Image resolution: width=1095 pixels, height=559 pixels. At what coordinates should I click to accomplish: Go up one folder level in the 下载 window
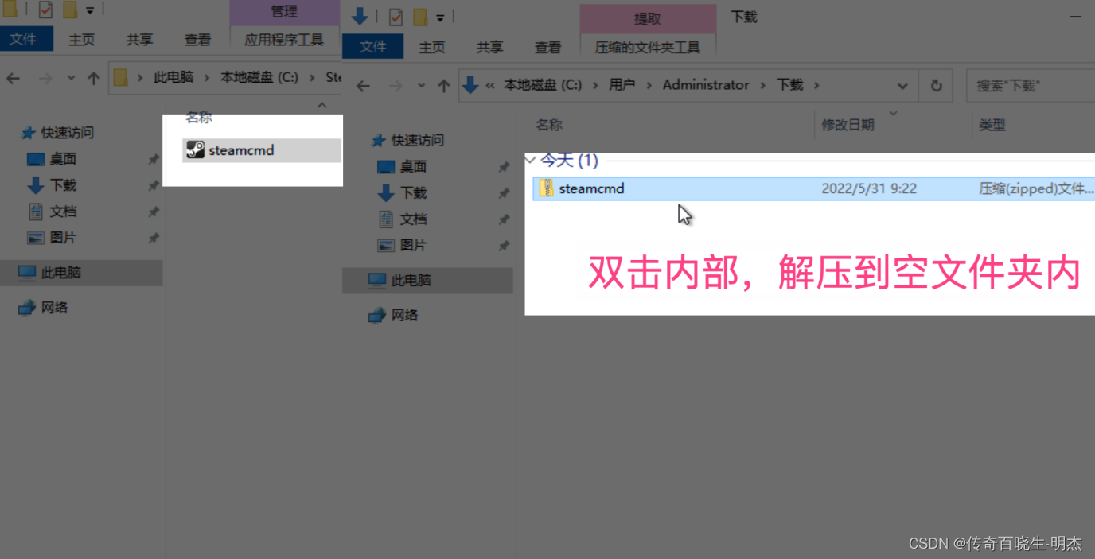443,86
